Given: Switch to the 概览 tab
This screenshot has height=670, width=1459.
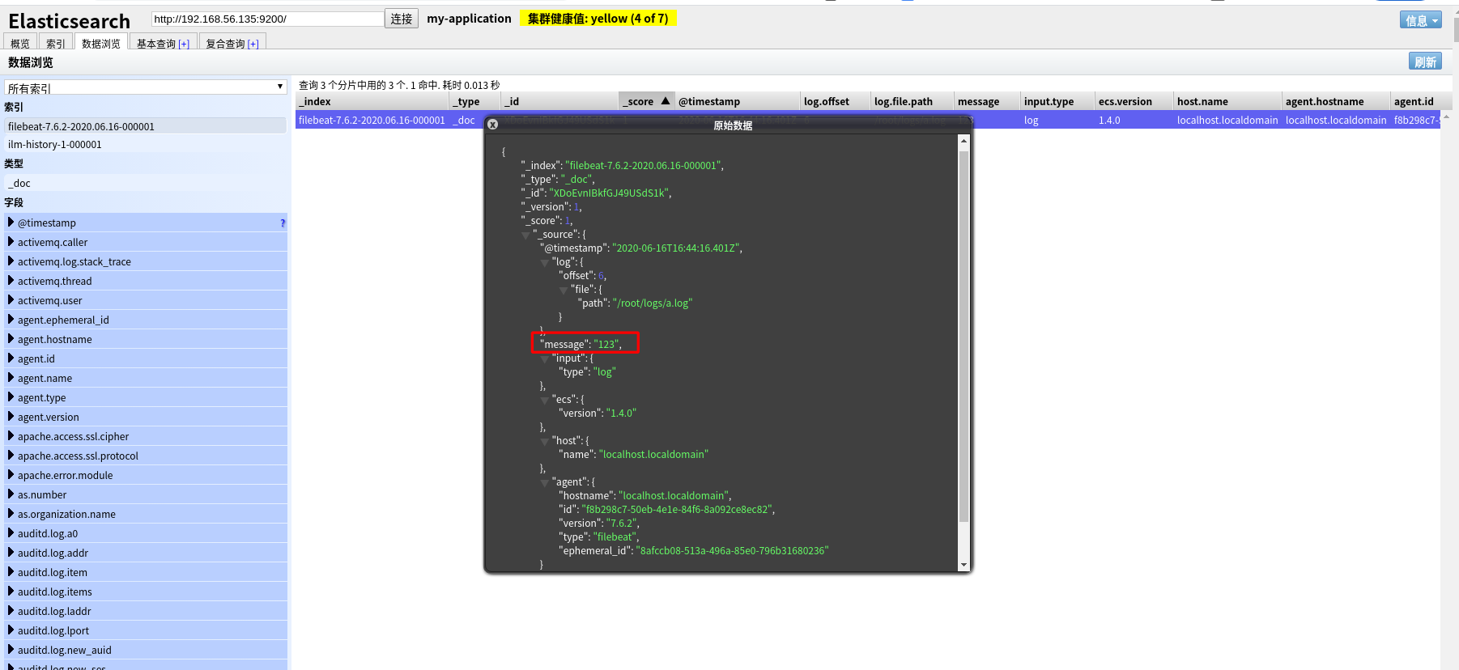Looking at the screenshot, I should 20,43.
